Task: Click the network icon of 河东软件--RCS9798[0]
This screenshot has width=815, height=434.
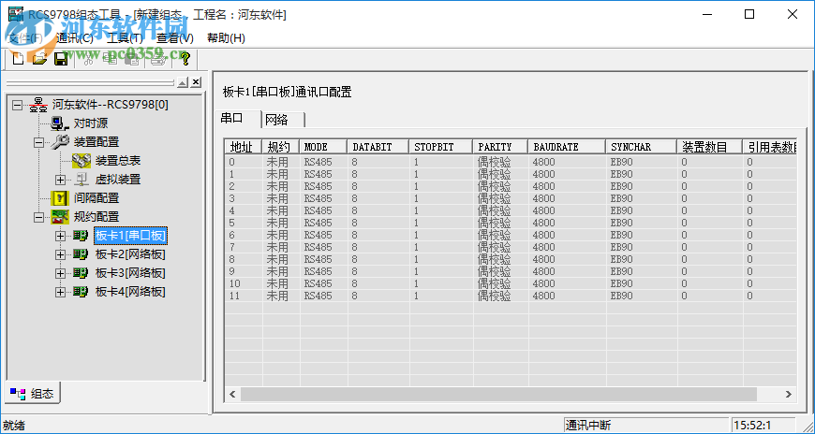Action: coord(38,105)
